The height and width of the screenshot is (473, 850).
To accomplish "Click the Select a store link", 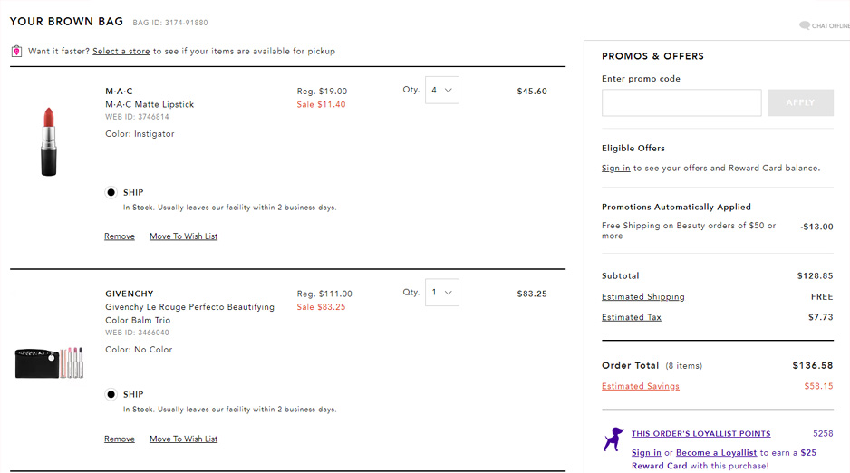I will (121, 51).
